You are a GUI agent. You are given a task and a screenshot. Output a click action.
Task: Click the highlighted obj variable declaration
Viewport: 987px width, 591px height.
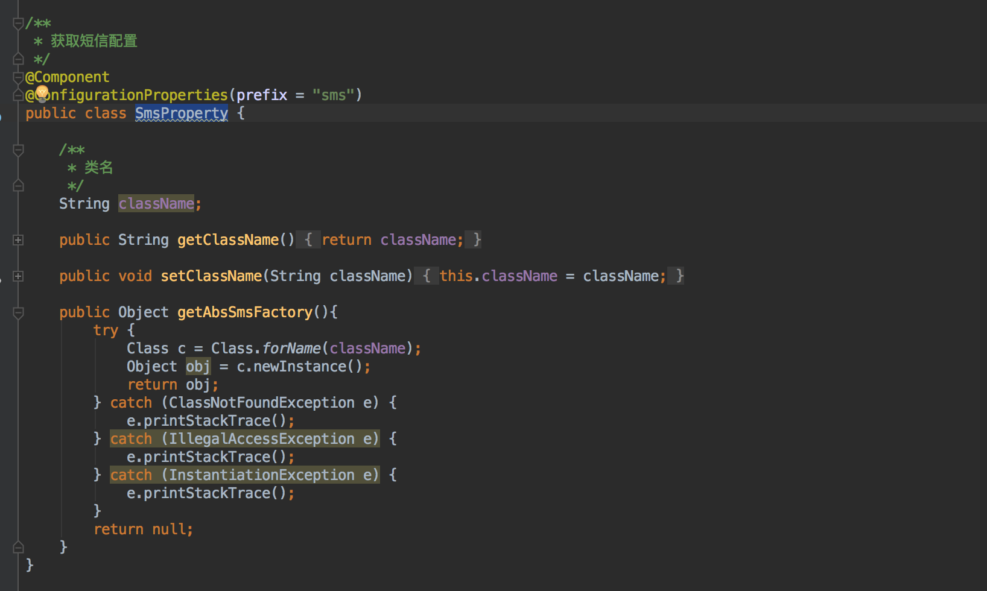(x=198, y=367)
